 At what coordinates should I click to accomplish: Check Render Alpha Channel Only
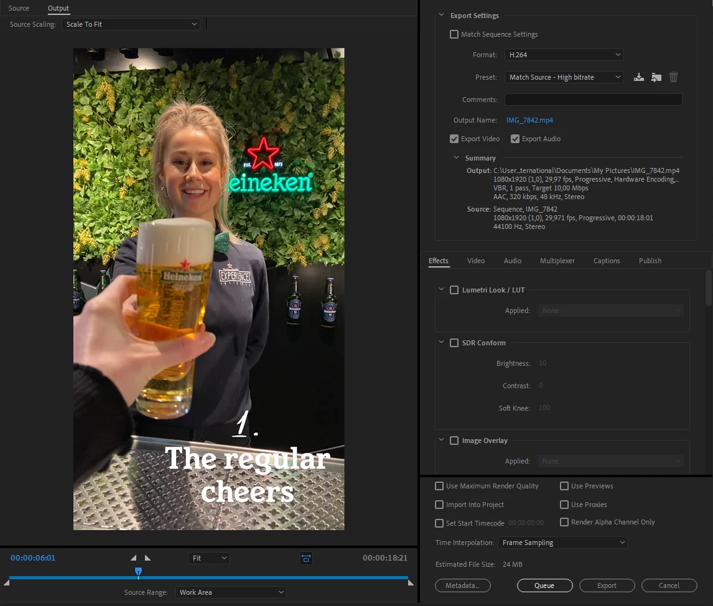point(564,522)
